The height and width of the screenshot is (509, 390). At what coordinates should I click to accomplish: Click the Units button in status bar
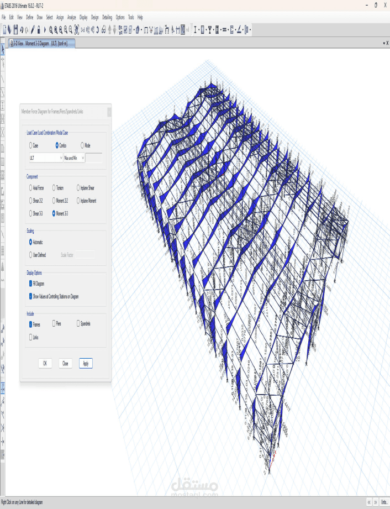pyautogui.click(x=385, y=502)
